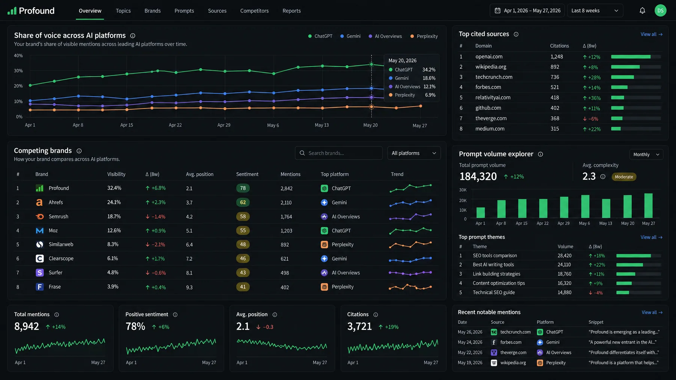This screenshot has width=676, height=380.
Task: Open the Last 8 weeks dropdown
Action: (x=595, y=11)
